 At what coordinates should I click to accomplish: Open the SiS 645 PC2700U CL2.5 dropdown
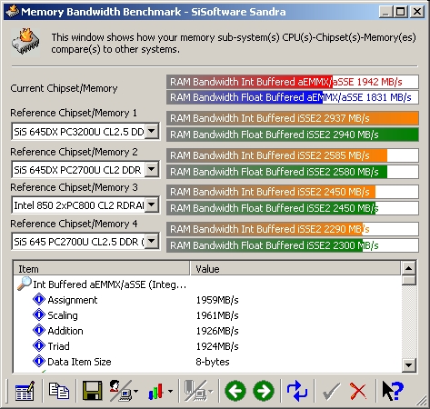click(152, 242)
